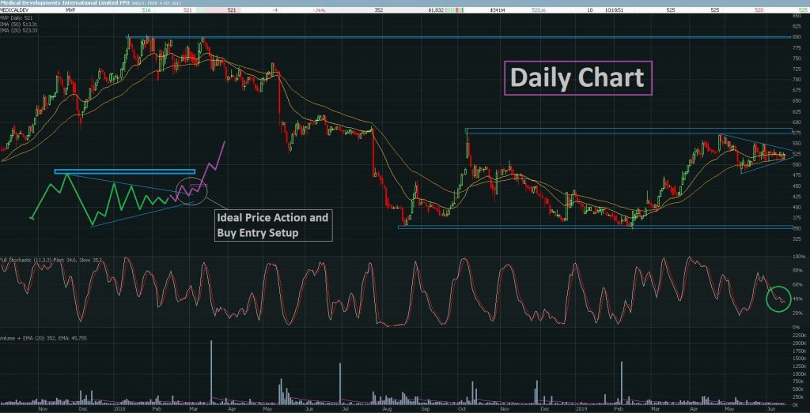This screenshot has width=810, height=413.
Task: Click the MVP ticker code in quote row
Action: [70, 10]
